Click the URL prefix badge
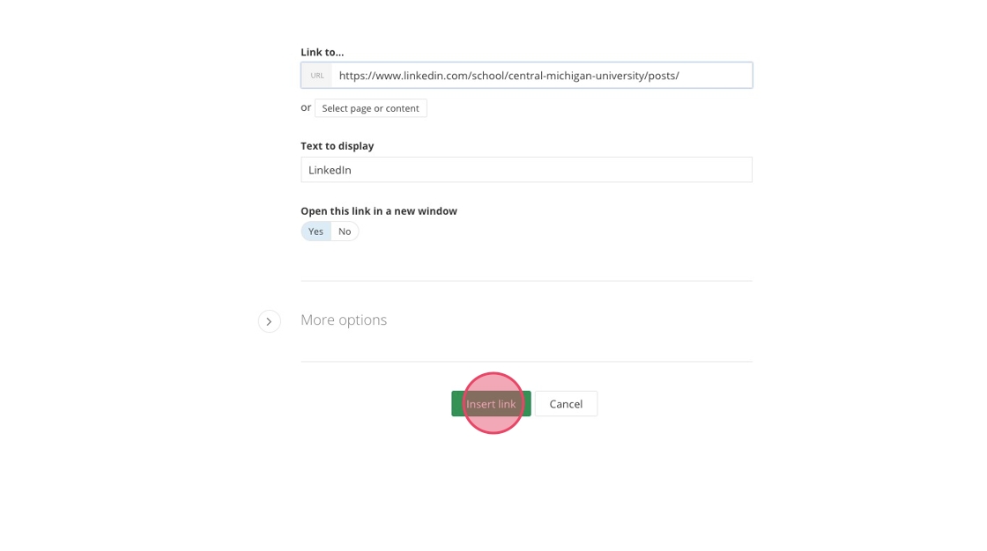The height and width of the screenshot is (551, 987). pos(317,76)
